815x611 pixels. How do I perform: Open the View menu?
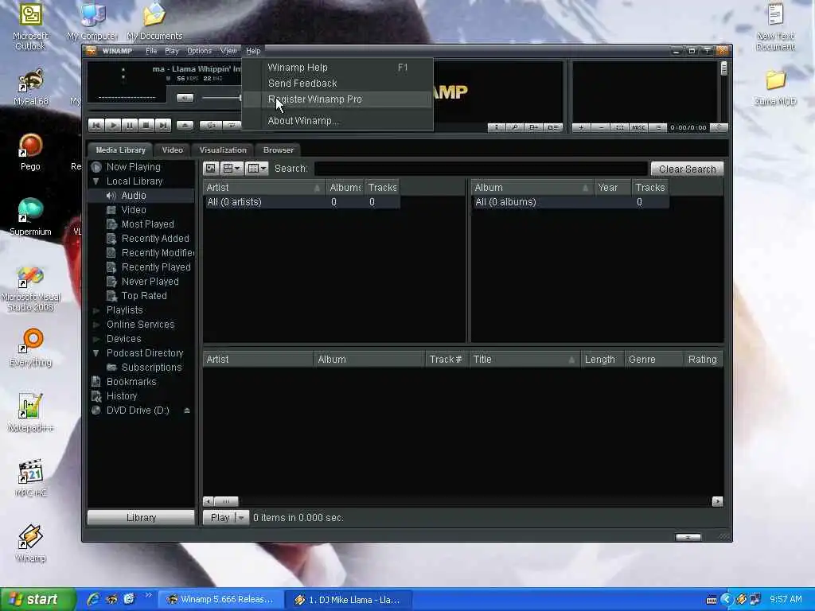228,50
